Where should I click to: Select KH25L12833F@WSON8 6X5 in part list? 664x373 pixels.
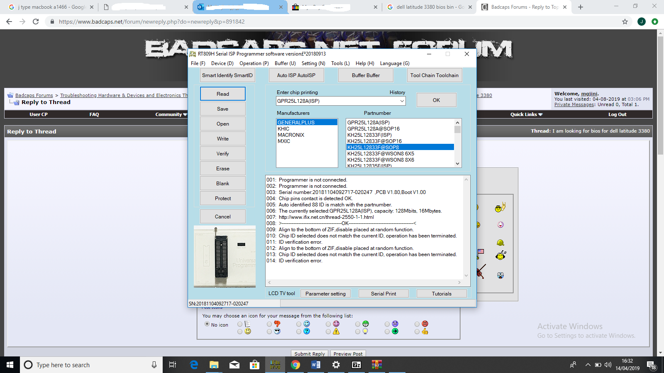(381, 154)
